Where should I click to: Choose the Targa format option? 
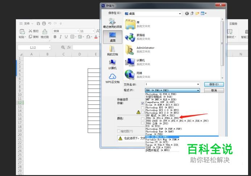pos(162,145)
